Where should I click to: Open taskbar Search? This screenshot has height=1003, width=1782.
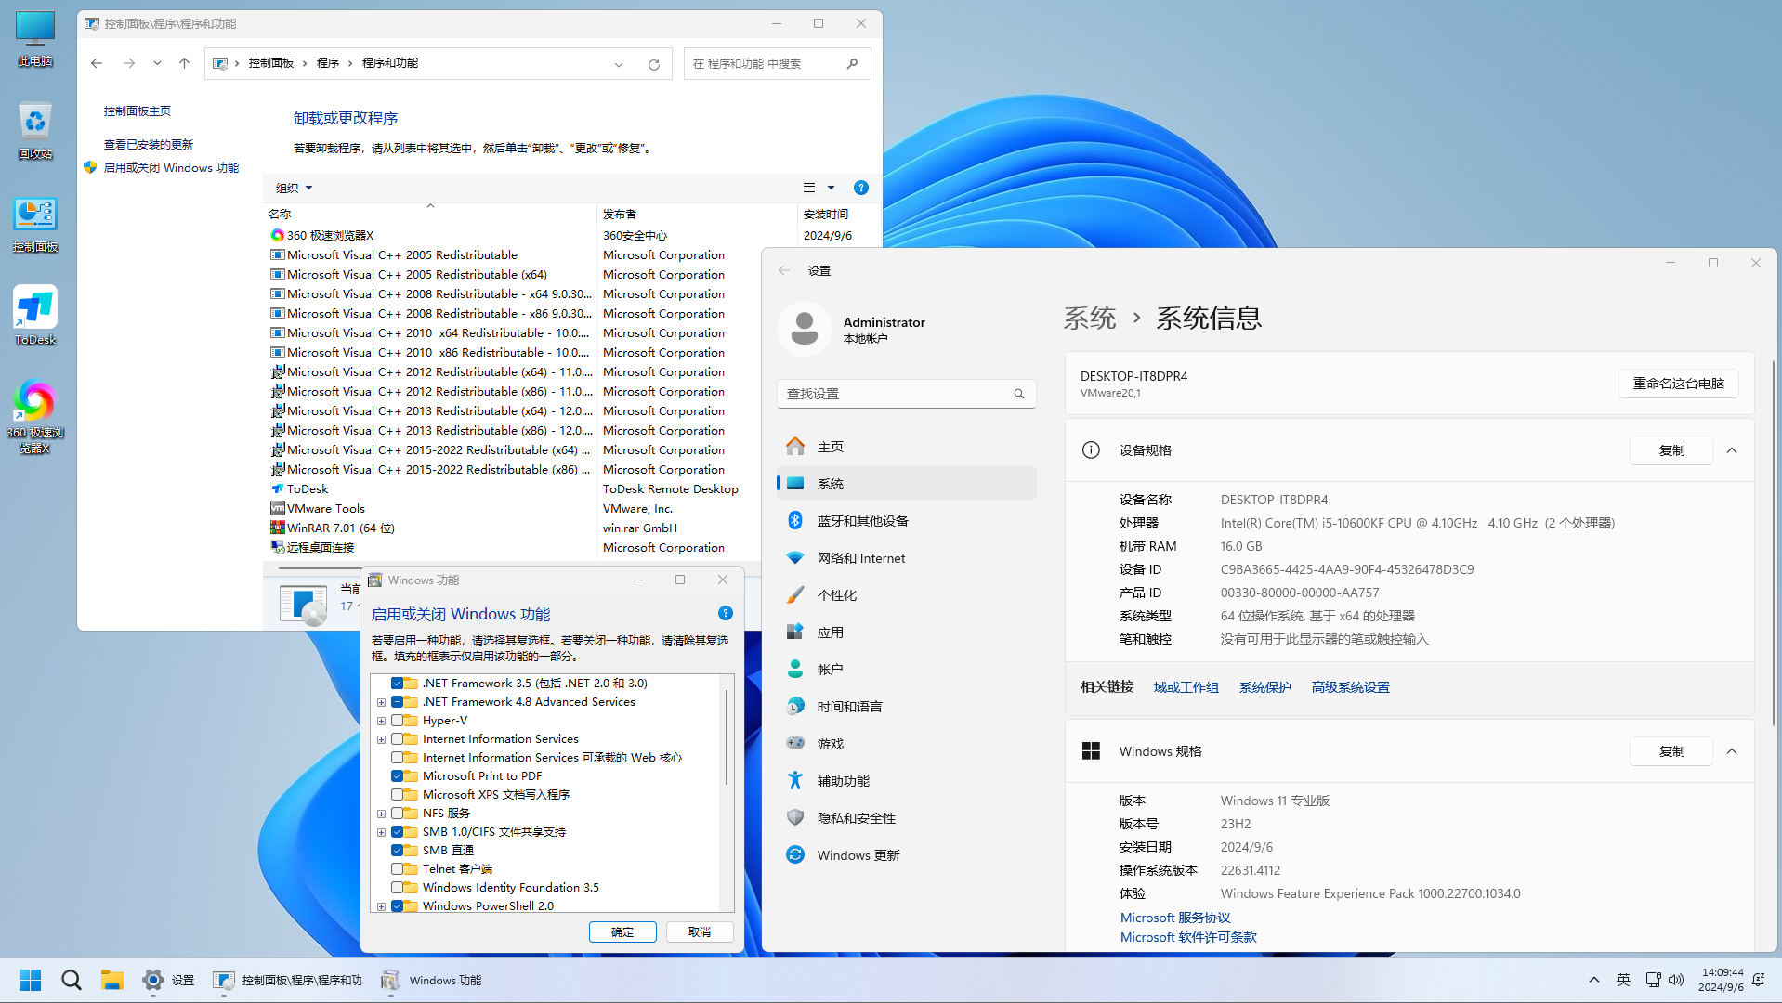[x=72, y=980]
